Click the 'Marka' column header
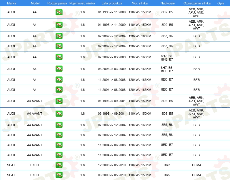The width and height of the screenshot is (230, 180). click(11, 3)
